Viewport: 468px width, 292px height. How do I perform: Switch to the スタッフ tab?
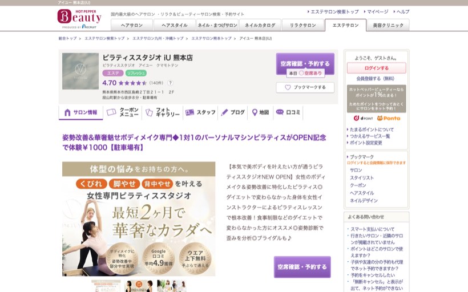tap(200, 112)
